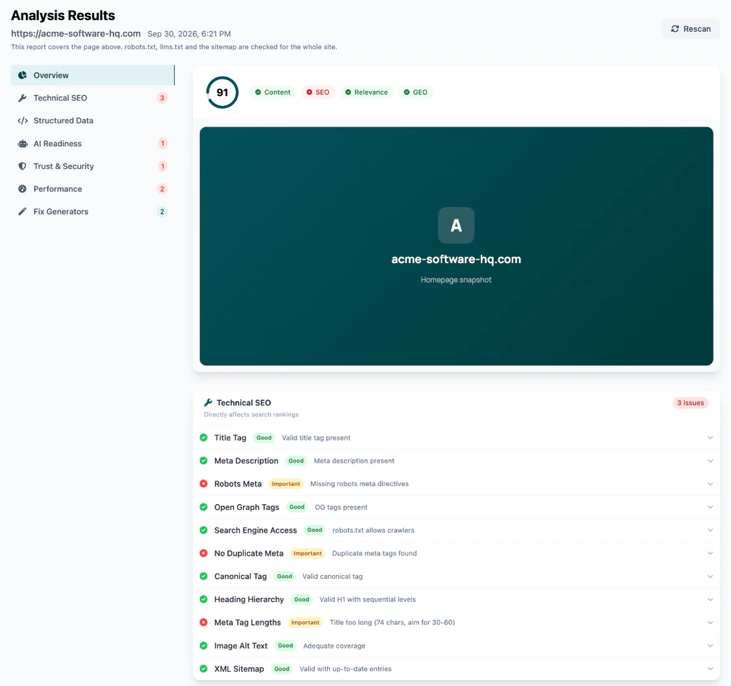
Task: Click the green check icon beside Image Alt Text
Action: (204, 646)
